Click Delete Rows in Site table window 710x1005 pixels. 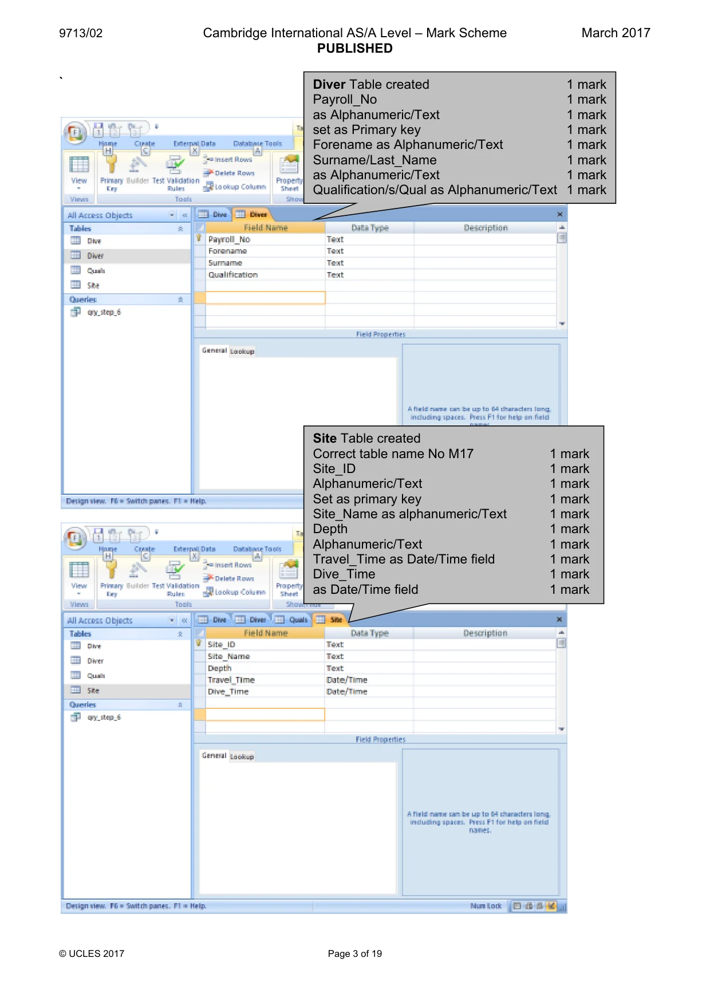[x=229, y=578]
